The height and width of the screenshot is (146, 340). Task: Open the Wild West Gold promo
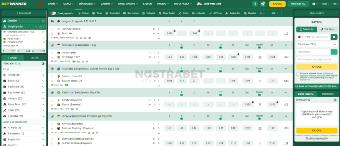point(208,4)
